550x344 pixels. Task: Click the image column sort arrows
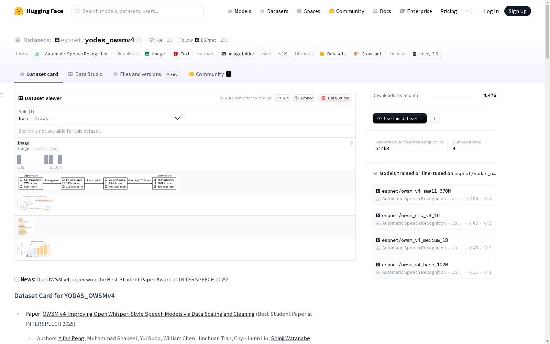(x=352, y=143)
